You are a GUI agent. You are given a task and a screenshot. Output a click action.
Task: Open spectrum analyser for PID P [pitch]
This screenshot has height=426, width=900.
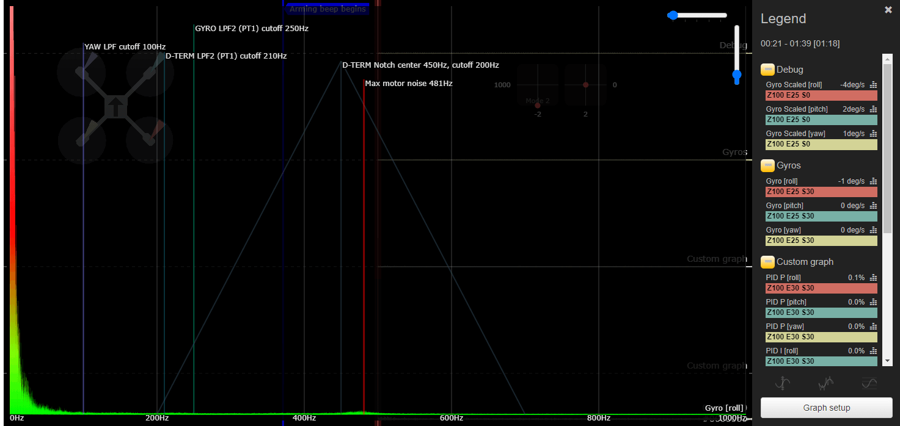(x=873, y=302)
